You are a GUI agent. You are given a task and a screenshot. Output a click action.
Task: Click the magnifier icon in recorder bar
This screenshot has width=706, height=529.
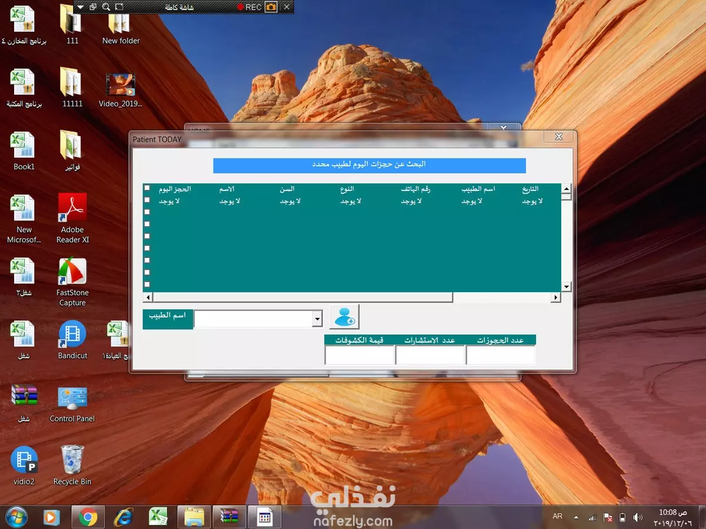(106, 7)
